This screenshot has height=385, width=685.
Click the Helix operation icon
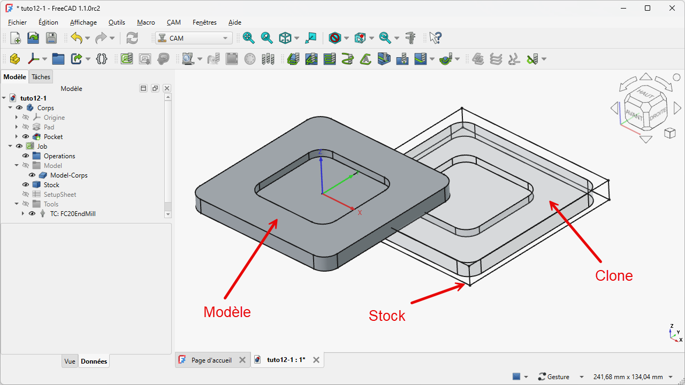[x=347, y=59]
